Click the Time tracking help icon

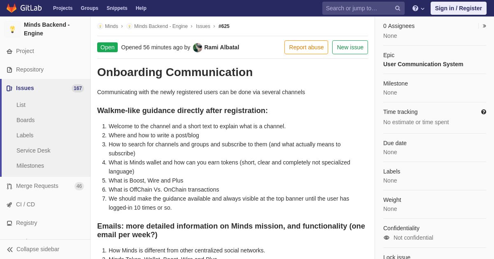[483, 112]
